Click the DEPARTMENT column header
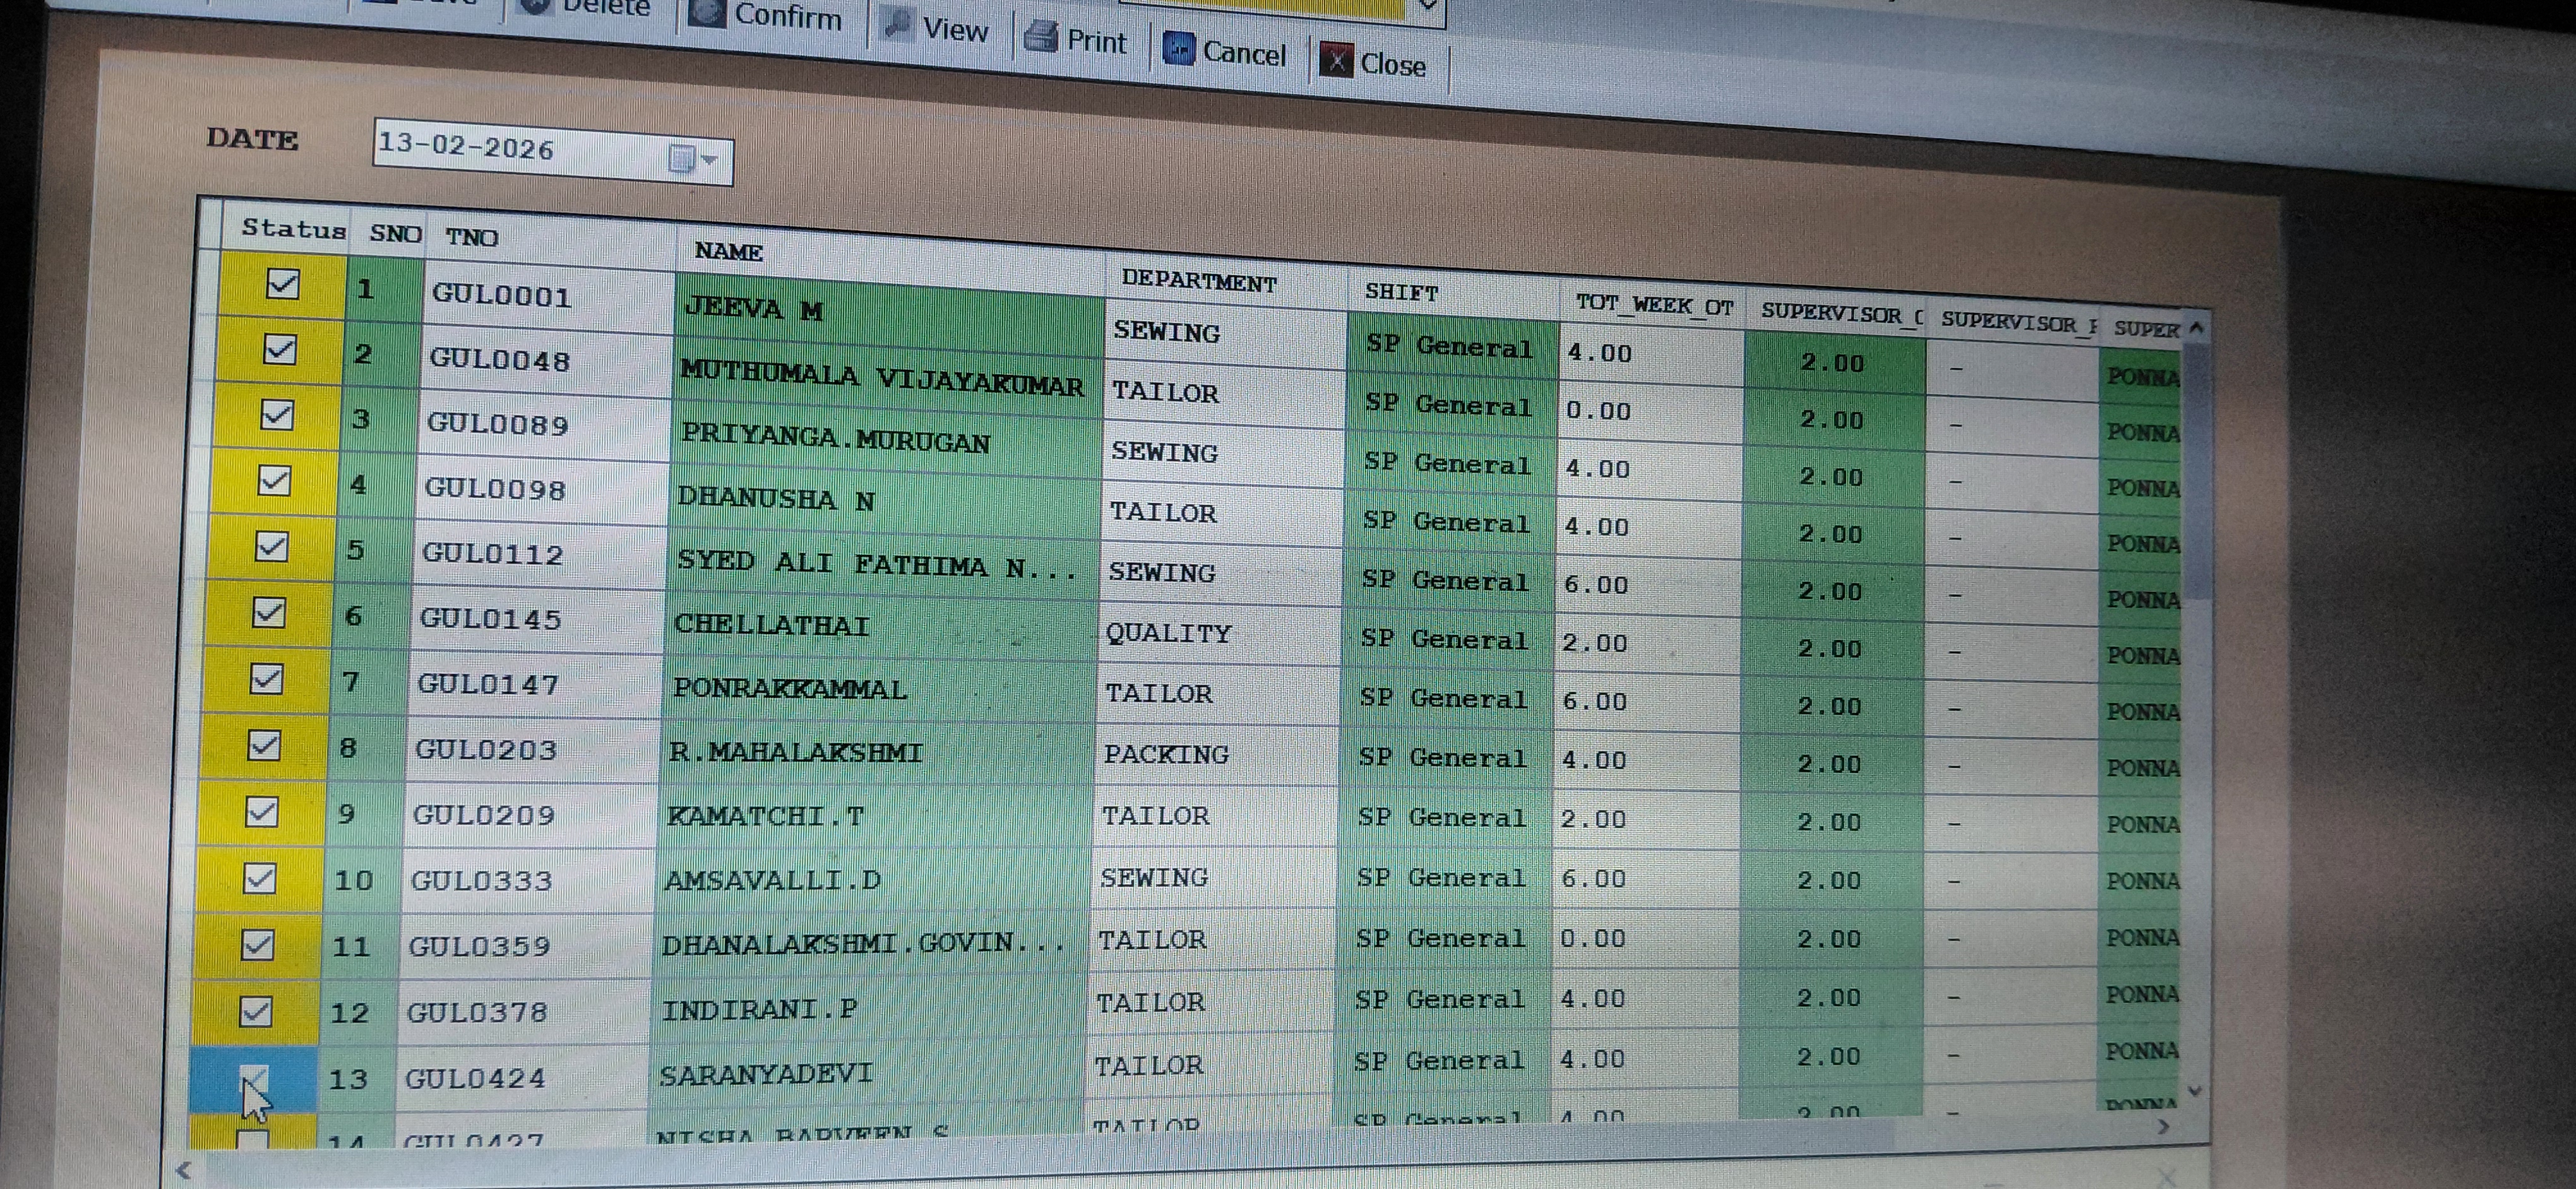 pos(1198,281)
